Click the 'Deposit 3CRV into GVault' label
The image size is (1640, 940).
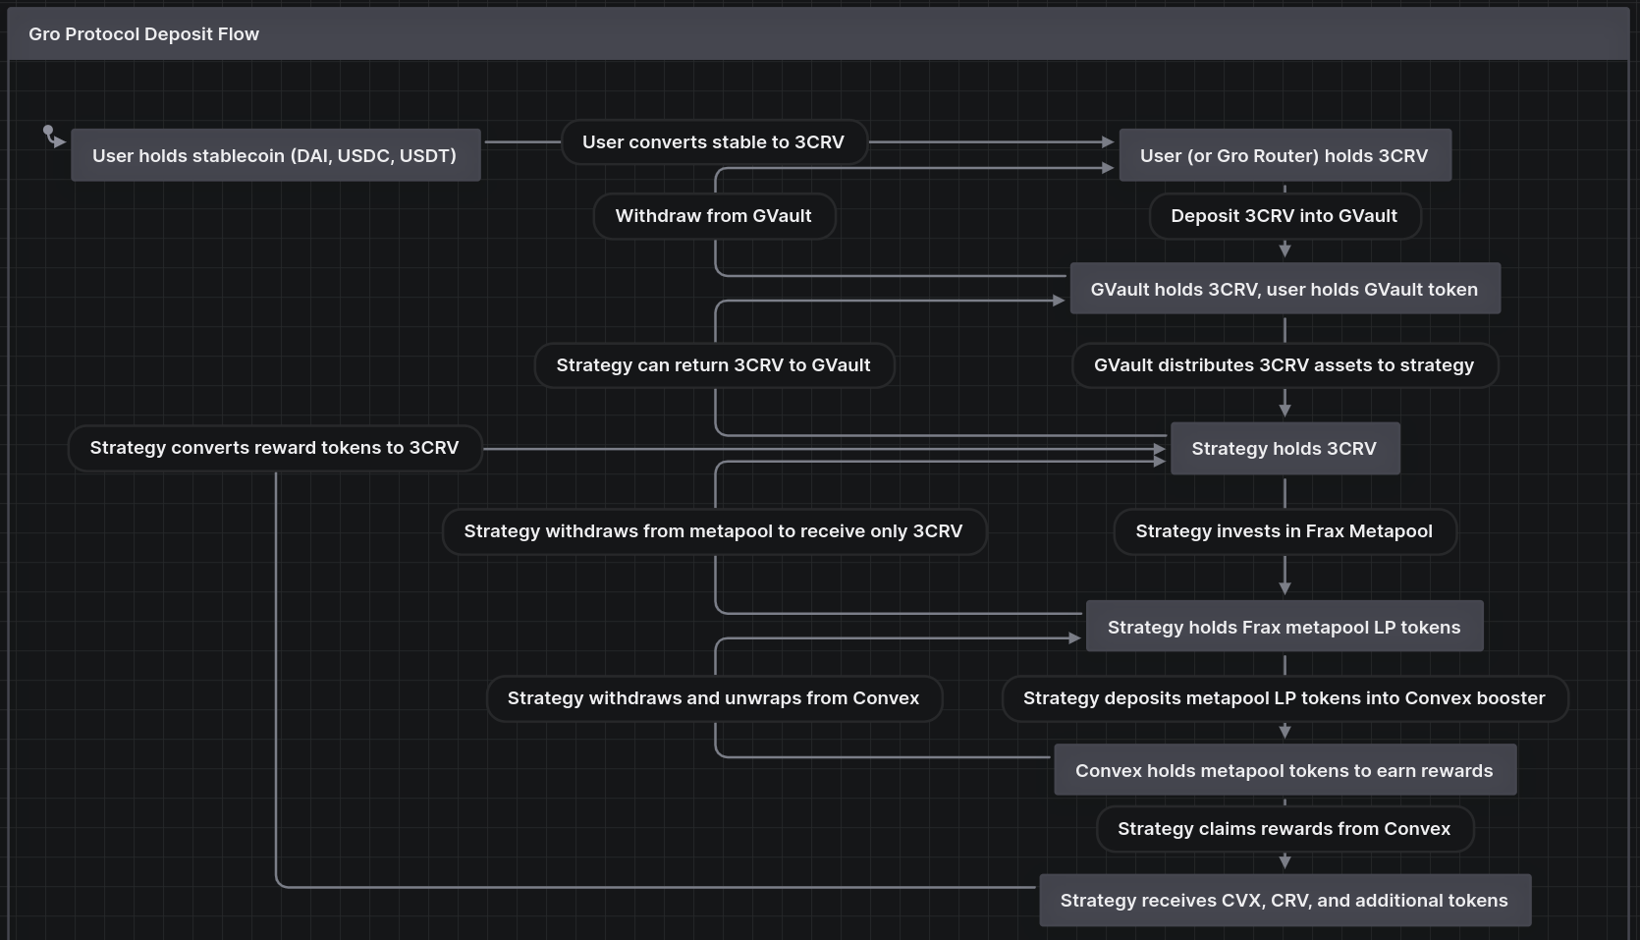(1285, 216)
